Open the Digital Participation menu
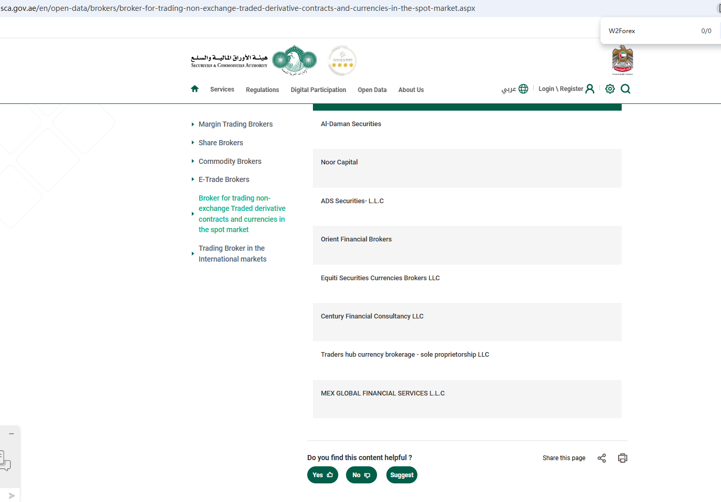 318,90
